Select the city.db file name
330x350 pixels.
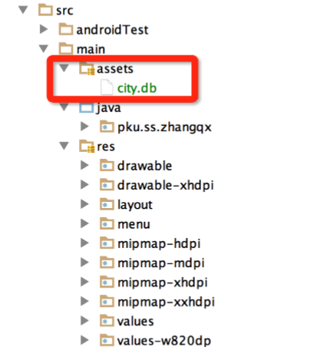137,88
